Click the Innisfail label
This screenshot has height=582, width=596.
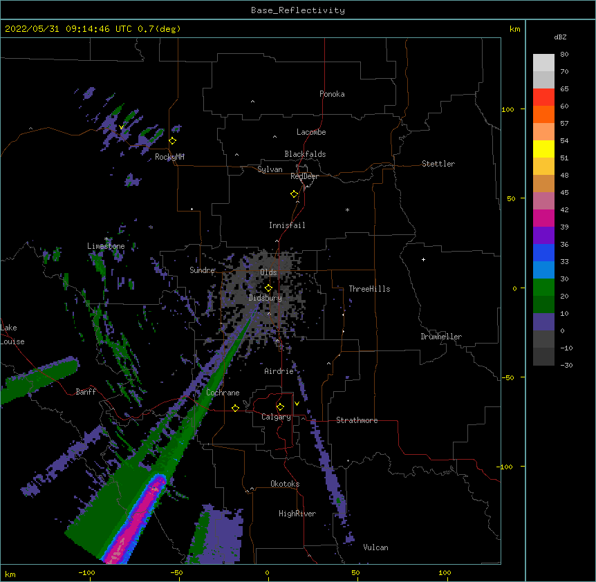click(x=287, y=225)
